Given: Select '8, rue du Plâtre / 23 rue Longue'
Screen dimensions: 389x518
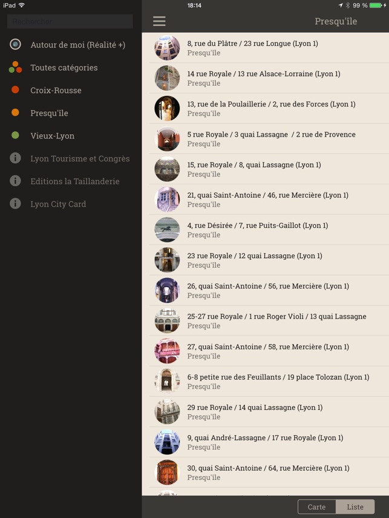Looking at the screenshot, I should pos(252,44).
